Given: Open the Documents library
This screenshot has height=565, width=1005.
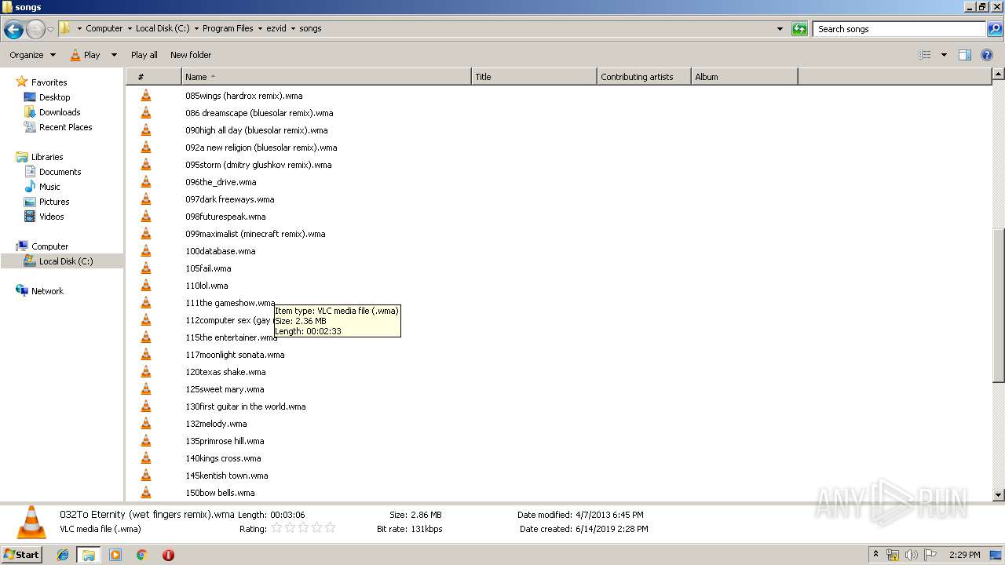Looking at the screenshot, I should point(60,172).
